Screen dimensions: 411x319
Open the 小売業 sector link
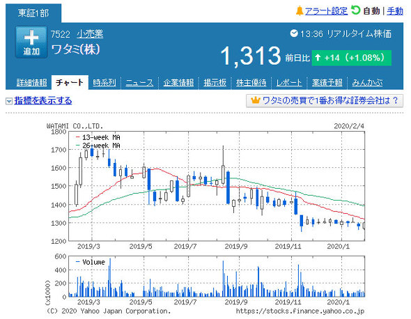click(90, 34)
